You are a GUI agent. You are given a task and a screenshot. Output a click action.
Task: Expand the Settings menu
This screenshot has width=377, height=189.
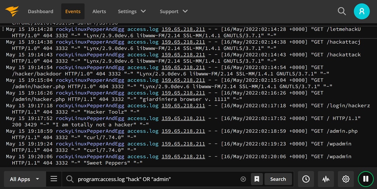pos(132,11)
